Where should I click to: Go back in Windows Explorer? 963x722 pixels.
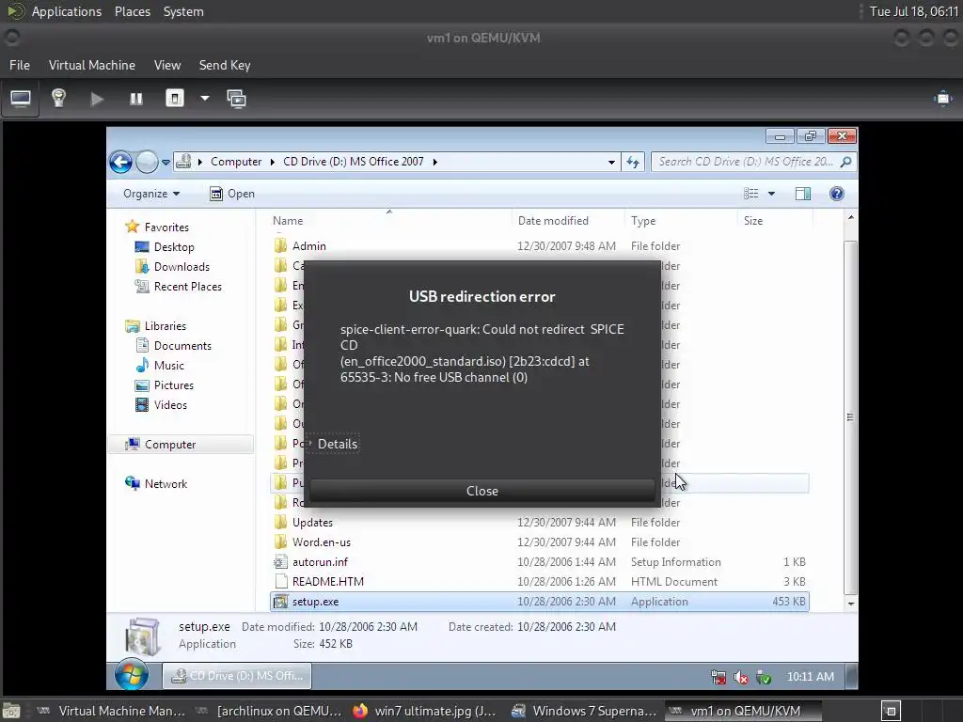[x=121, y=162]
